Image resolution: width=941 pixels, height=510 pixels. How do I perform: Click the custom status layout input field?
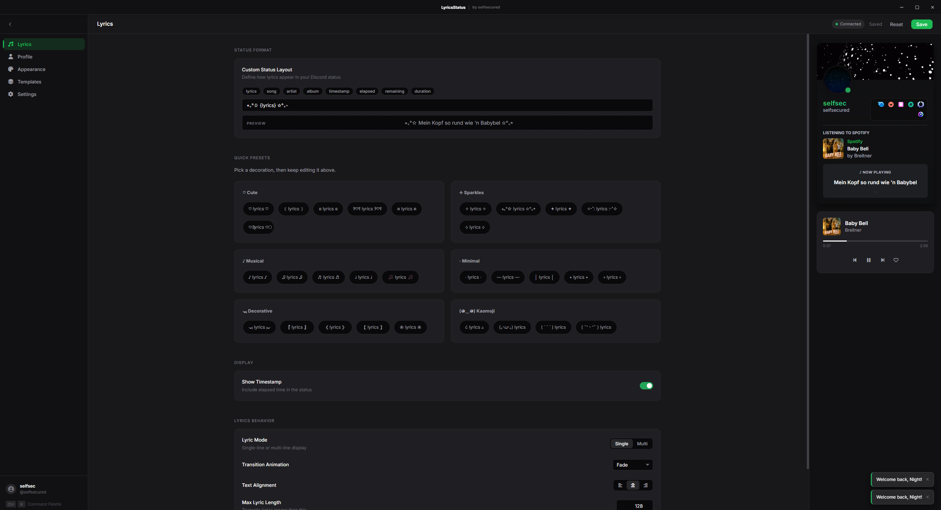(447, 105)
